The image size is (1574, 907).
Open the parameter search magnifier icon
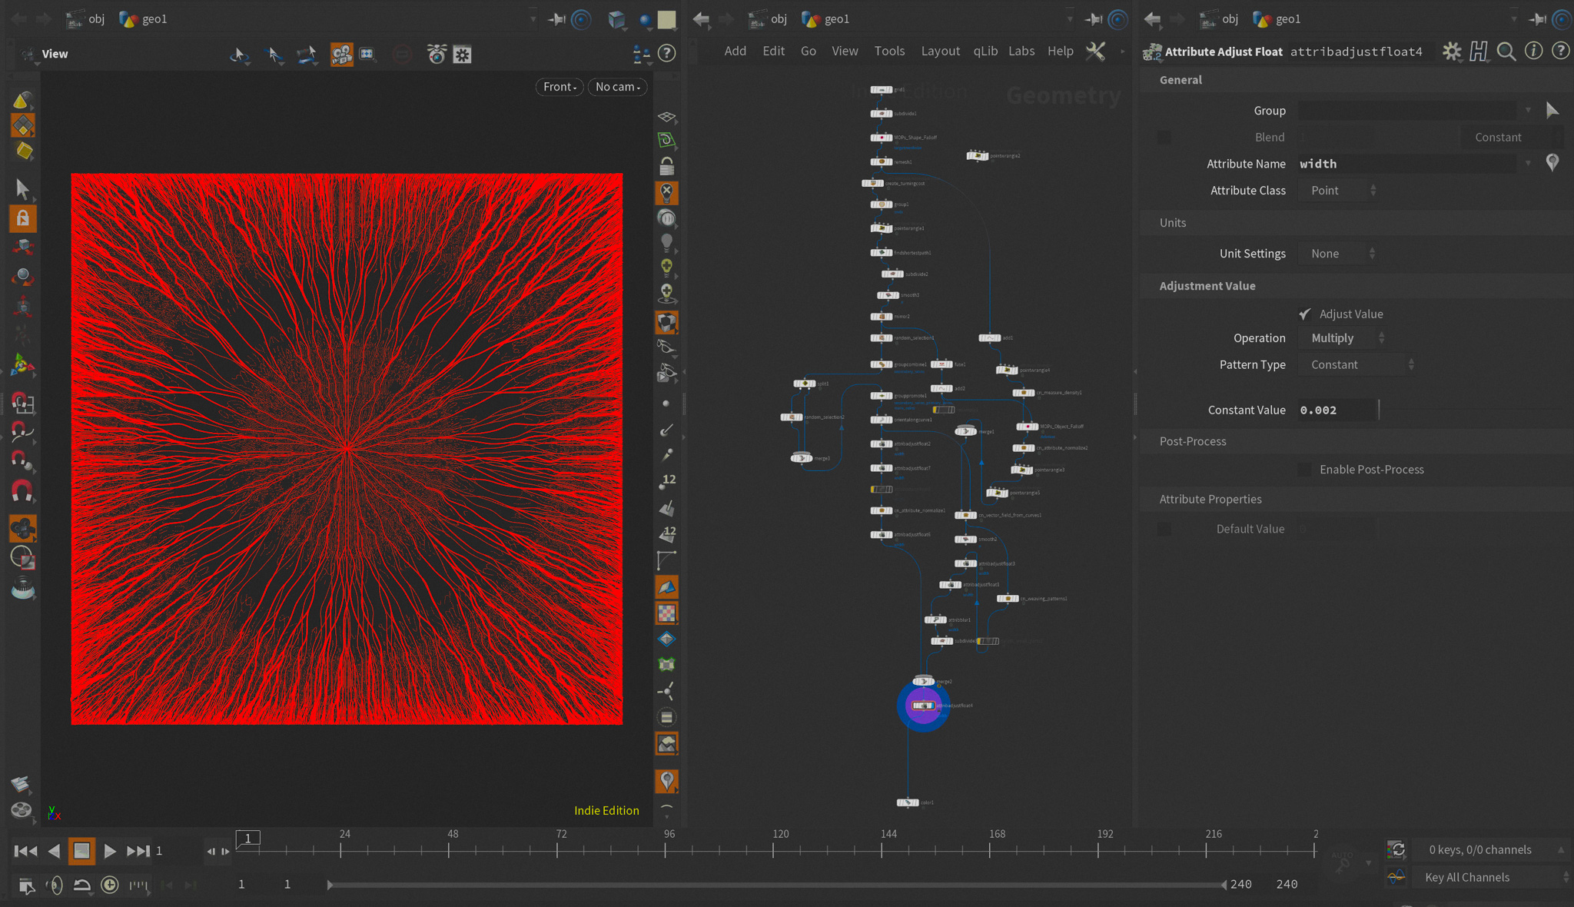pyautogui.click(x=1506, y=51)
